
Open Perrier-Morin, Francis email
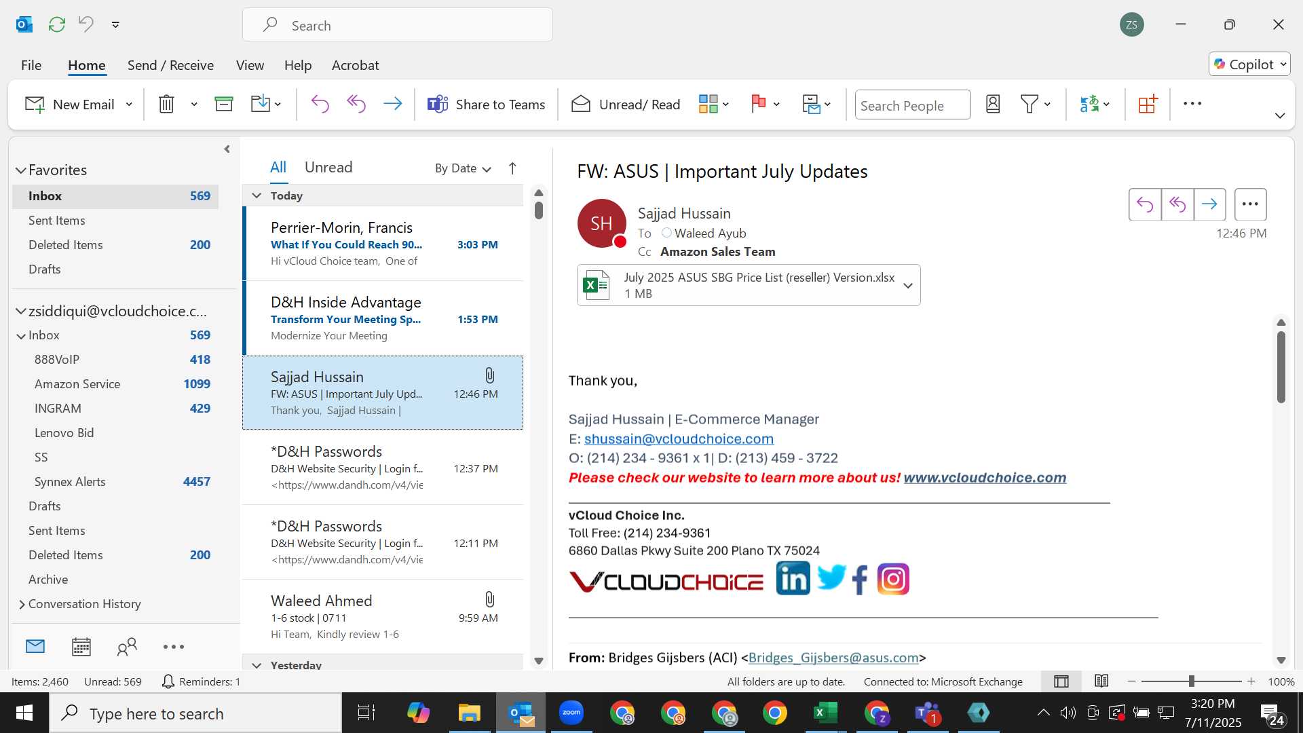point(383,244)
